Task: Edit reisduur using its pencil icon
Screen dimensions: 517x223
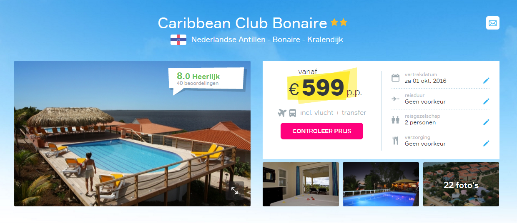Action: 486,101
